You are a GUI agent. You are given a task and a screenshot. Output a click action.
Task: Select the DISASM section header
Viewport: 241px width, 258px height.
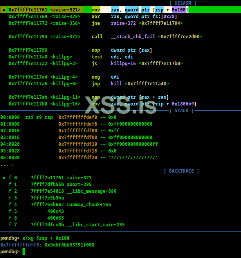[x=183, y=3]
